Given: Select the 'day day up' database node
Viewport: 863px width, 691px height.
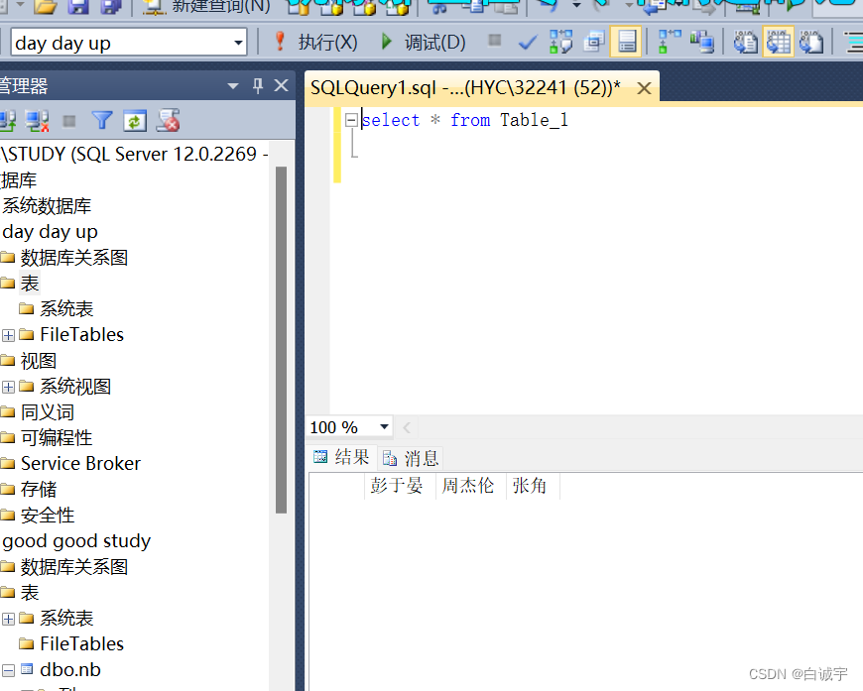Looking at the screenshot, I should [x=50, y=232].
